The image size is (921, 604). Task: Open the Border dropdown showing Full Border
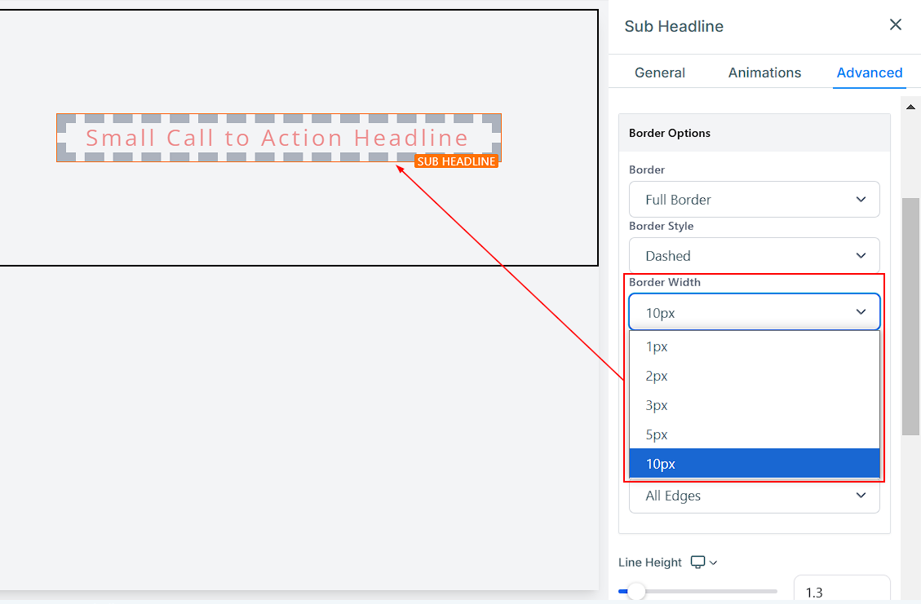point(755,200)
